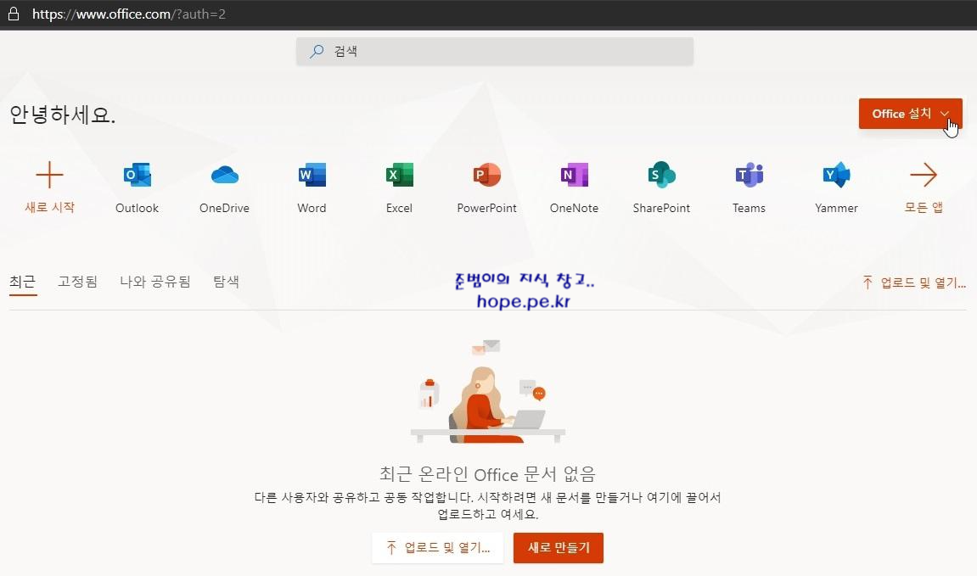The image size is (977, 576).
Task: Open the SharePoint app icon
Action: pyautogui.click(x=662, y=175)
